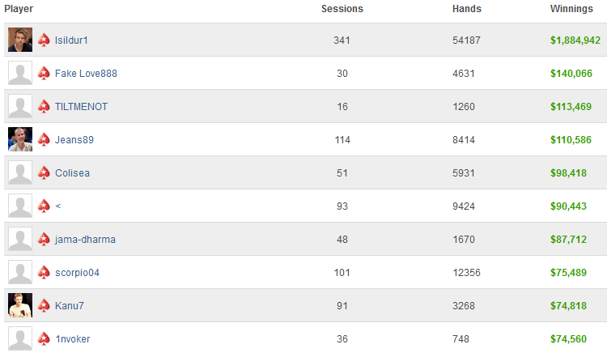Click the PokerStars spade icon beside Fake Love888
Image resolution: width=607 pixels, height=353 pixels.
pyautogui.click(x=44, y=73)
